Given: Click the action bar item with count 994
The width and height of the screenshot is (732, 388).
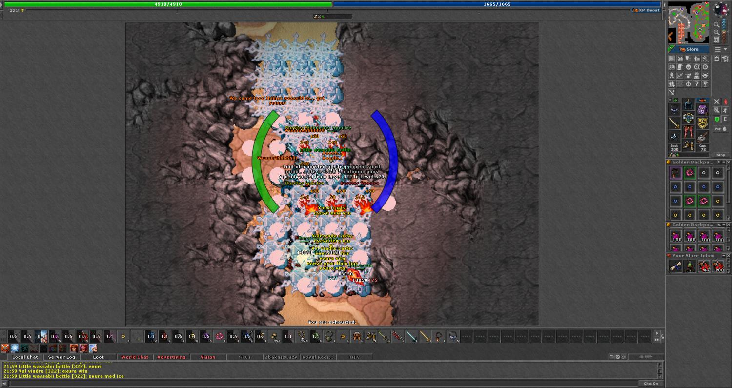Looking at the screenshot, I should 275,337.
